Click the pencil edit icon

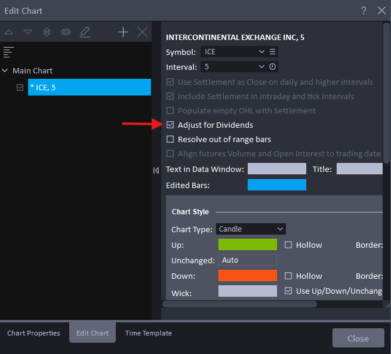point(85,32)
